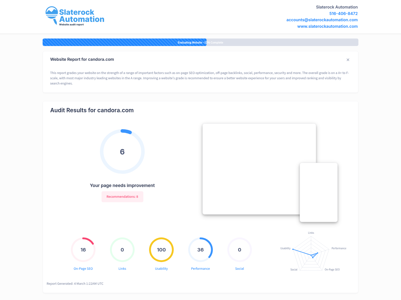This screenshot has height=300, width=401.
Task: Click the Slaterock Automation logo
Action: [75, 16]
